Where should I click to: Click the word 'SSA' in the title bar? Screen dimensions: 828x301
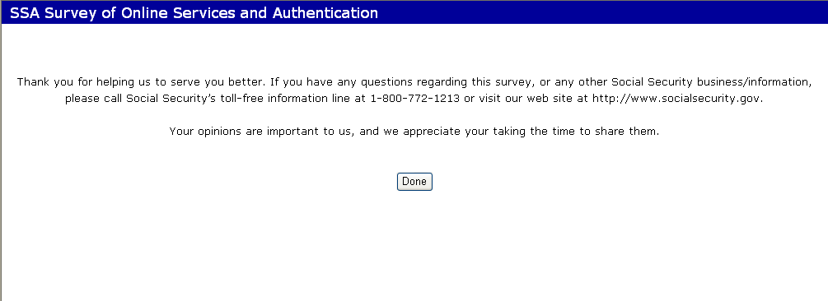coord(25,13)
